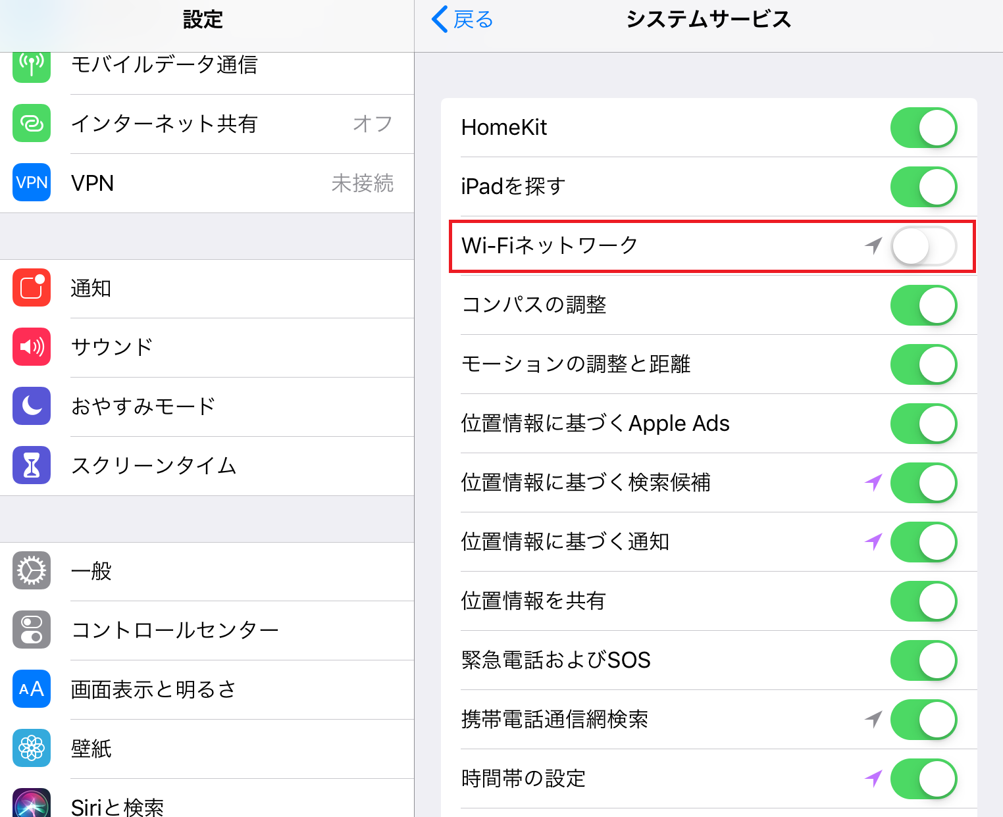The height and width of the screenshot is (817, 1003).
Task: Select the Siriと検索 menu item
Action: pos(118,806)
